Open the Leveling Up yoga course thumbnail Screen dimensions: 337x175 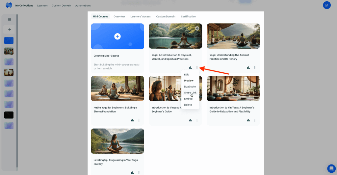click(117, 141)
